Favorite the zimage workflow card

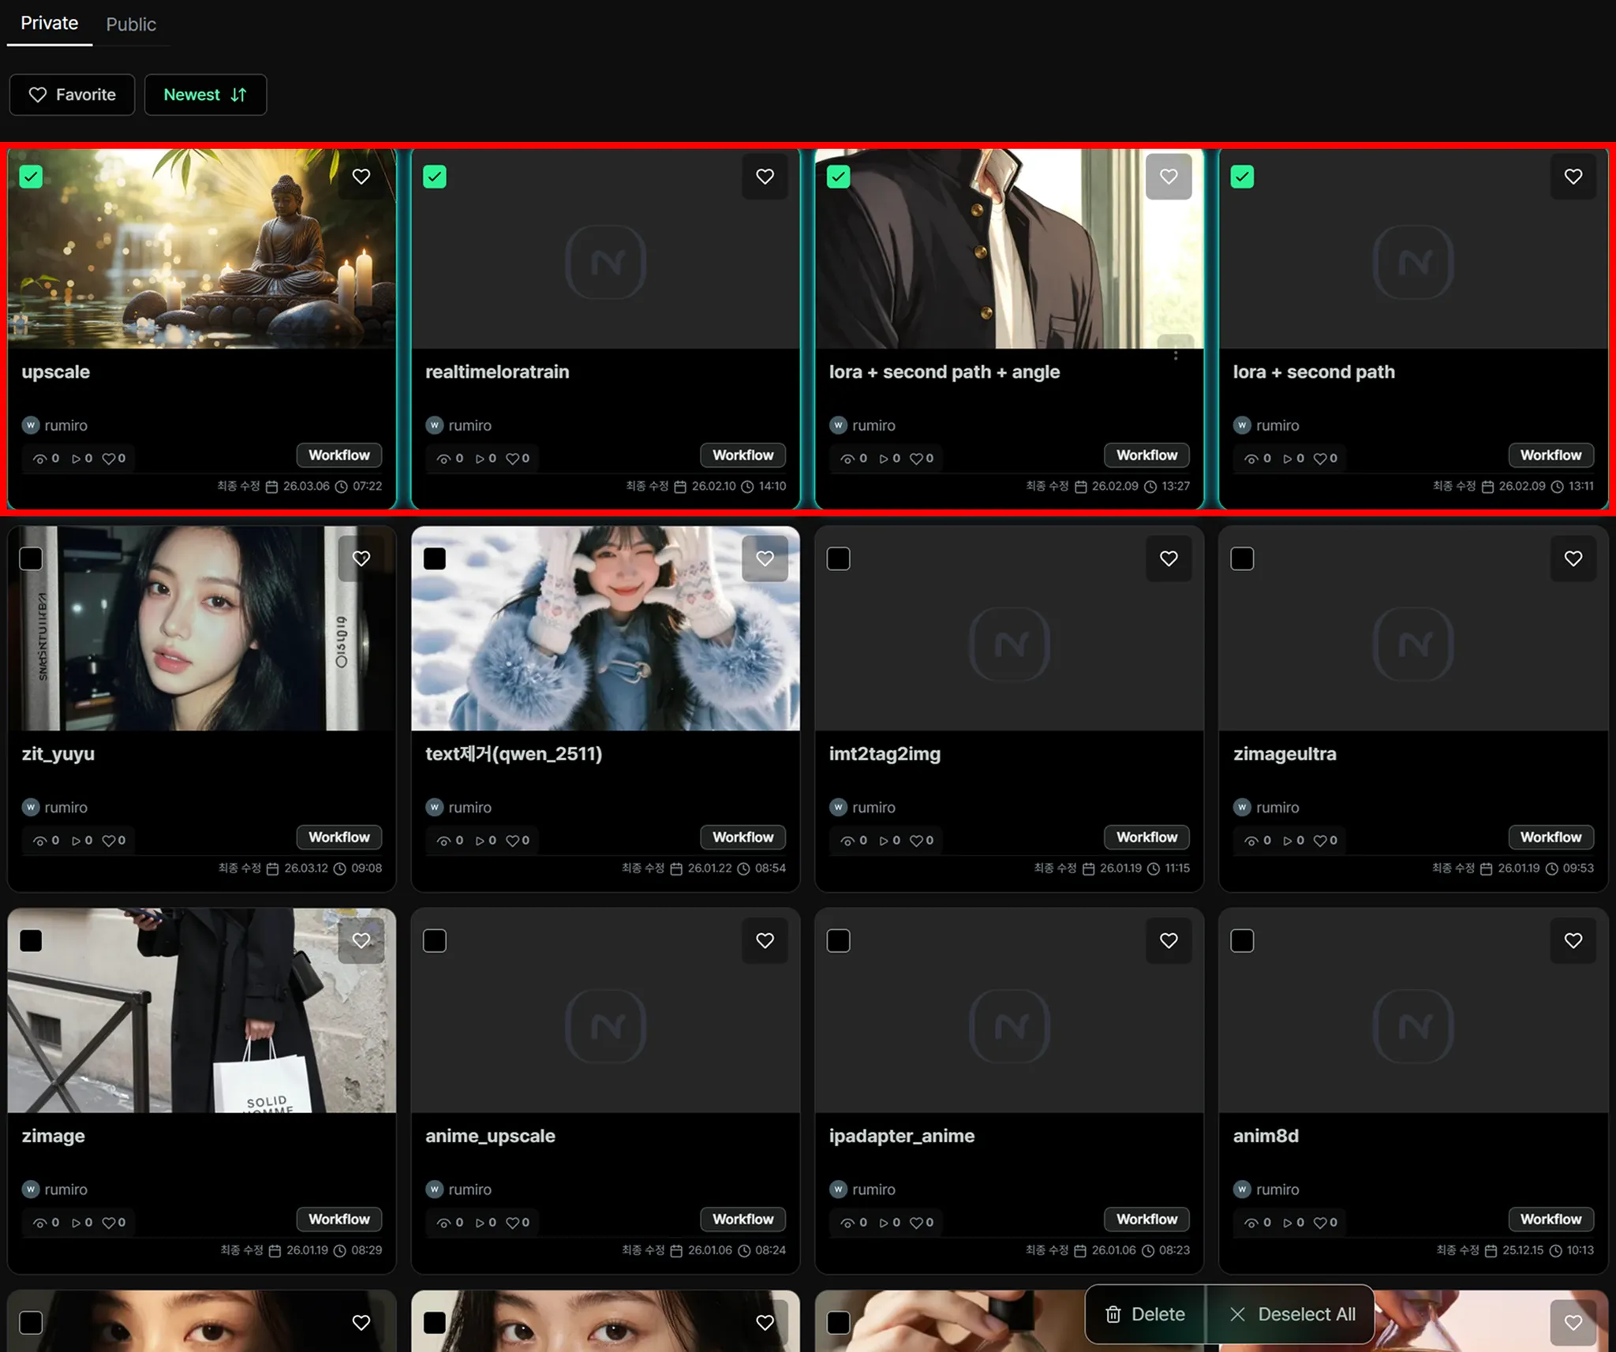(x=361, y=940)
